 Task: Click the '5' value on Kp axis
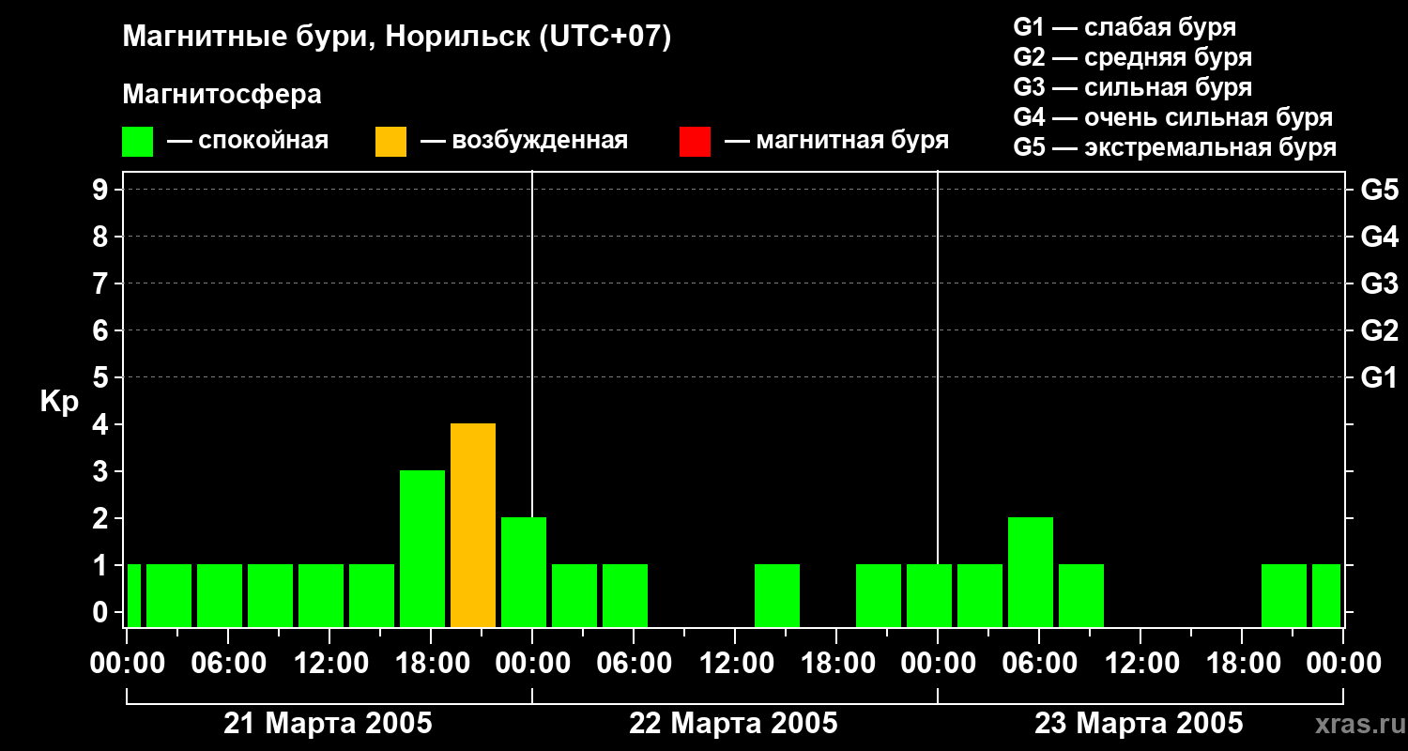click(x=102, y=377)
